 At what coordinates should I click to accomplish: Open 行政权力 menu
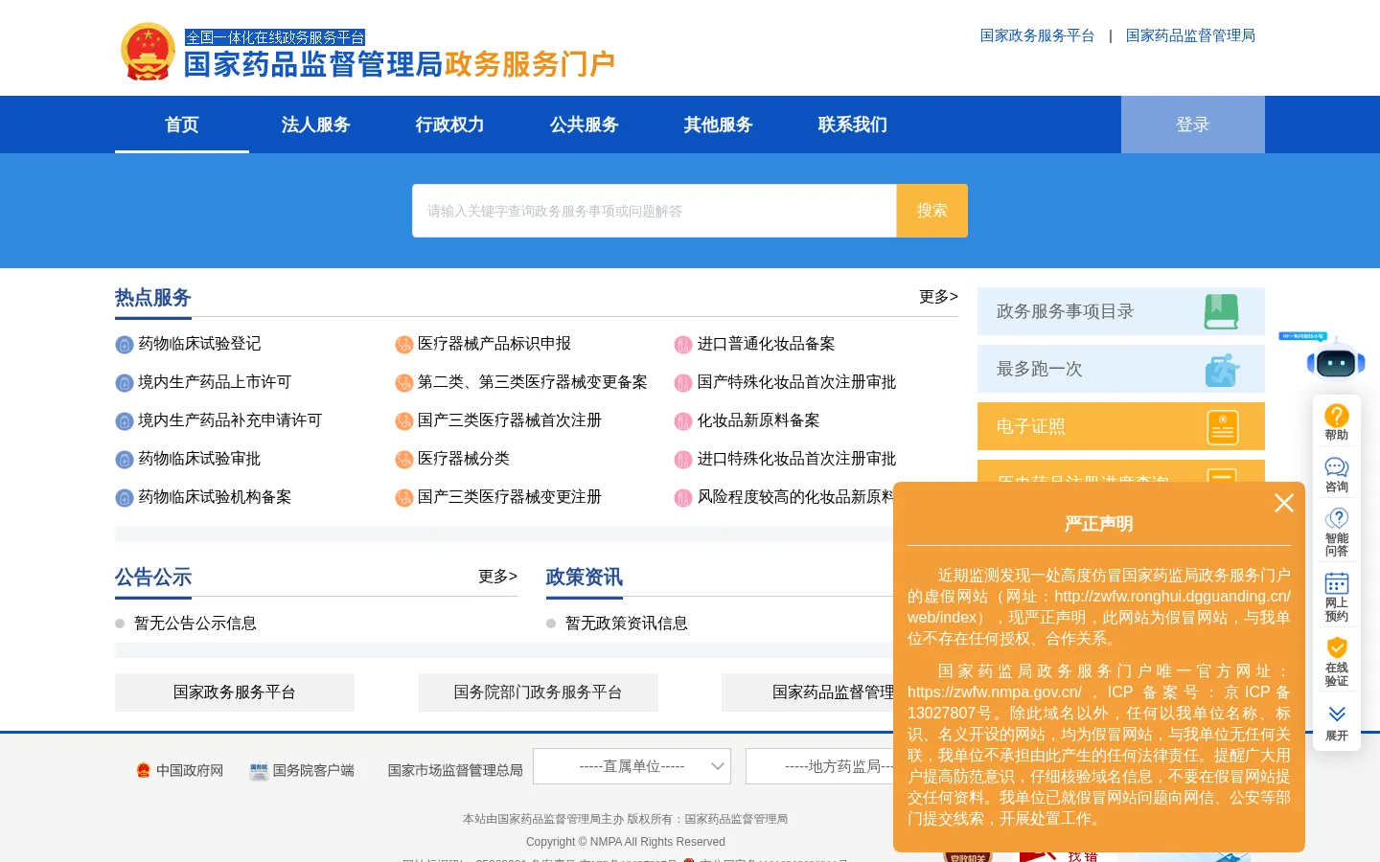pyautogui.click(x=450, y=125)
